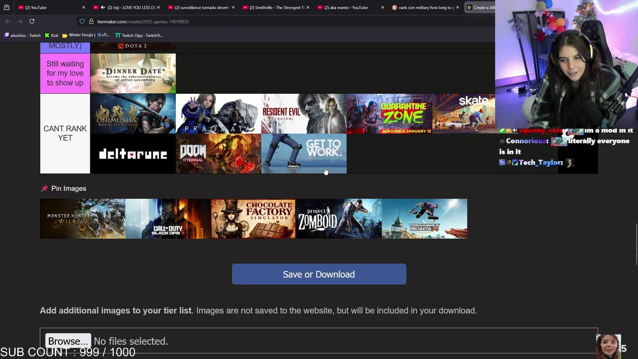Go forward with the browser forward arrow
Viewport: 638px width, 359px height.
tap(20, 21)
